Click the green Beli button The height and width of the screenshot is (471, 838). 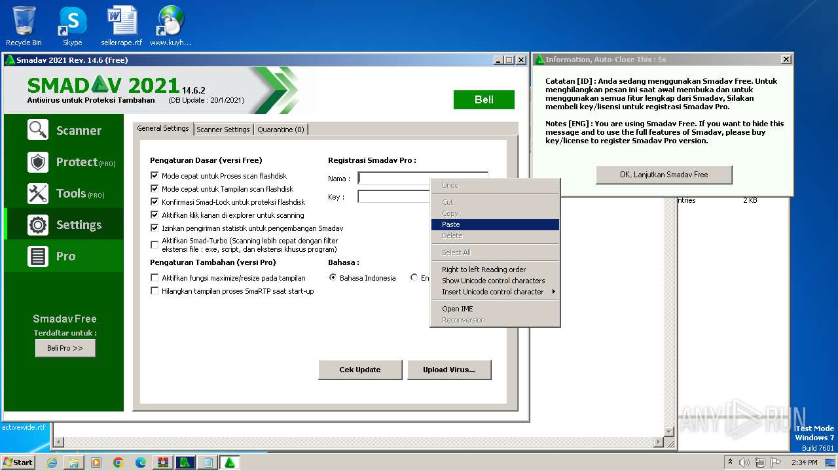484,99
